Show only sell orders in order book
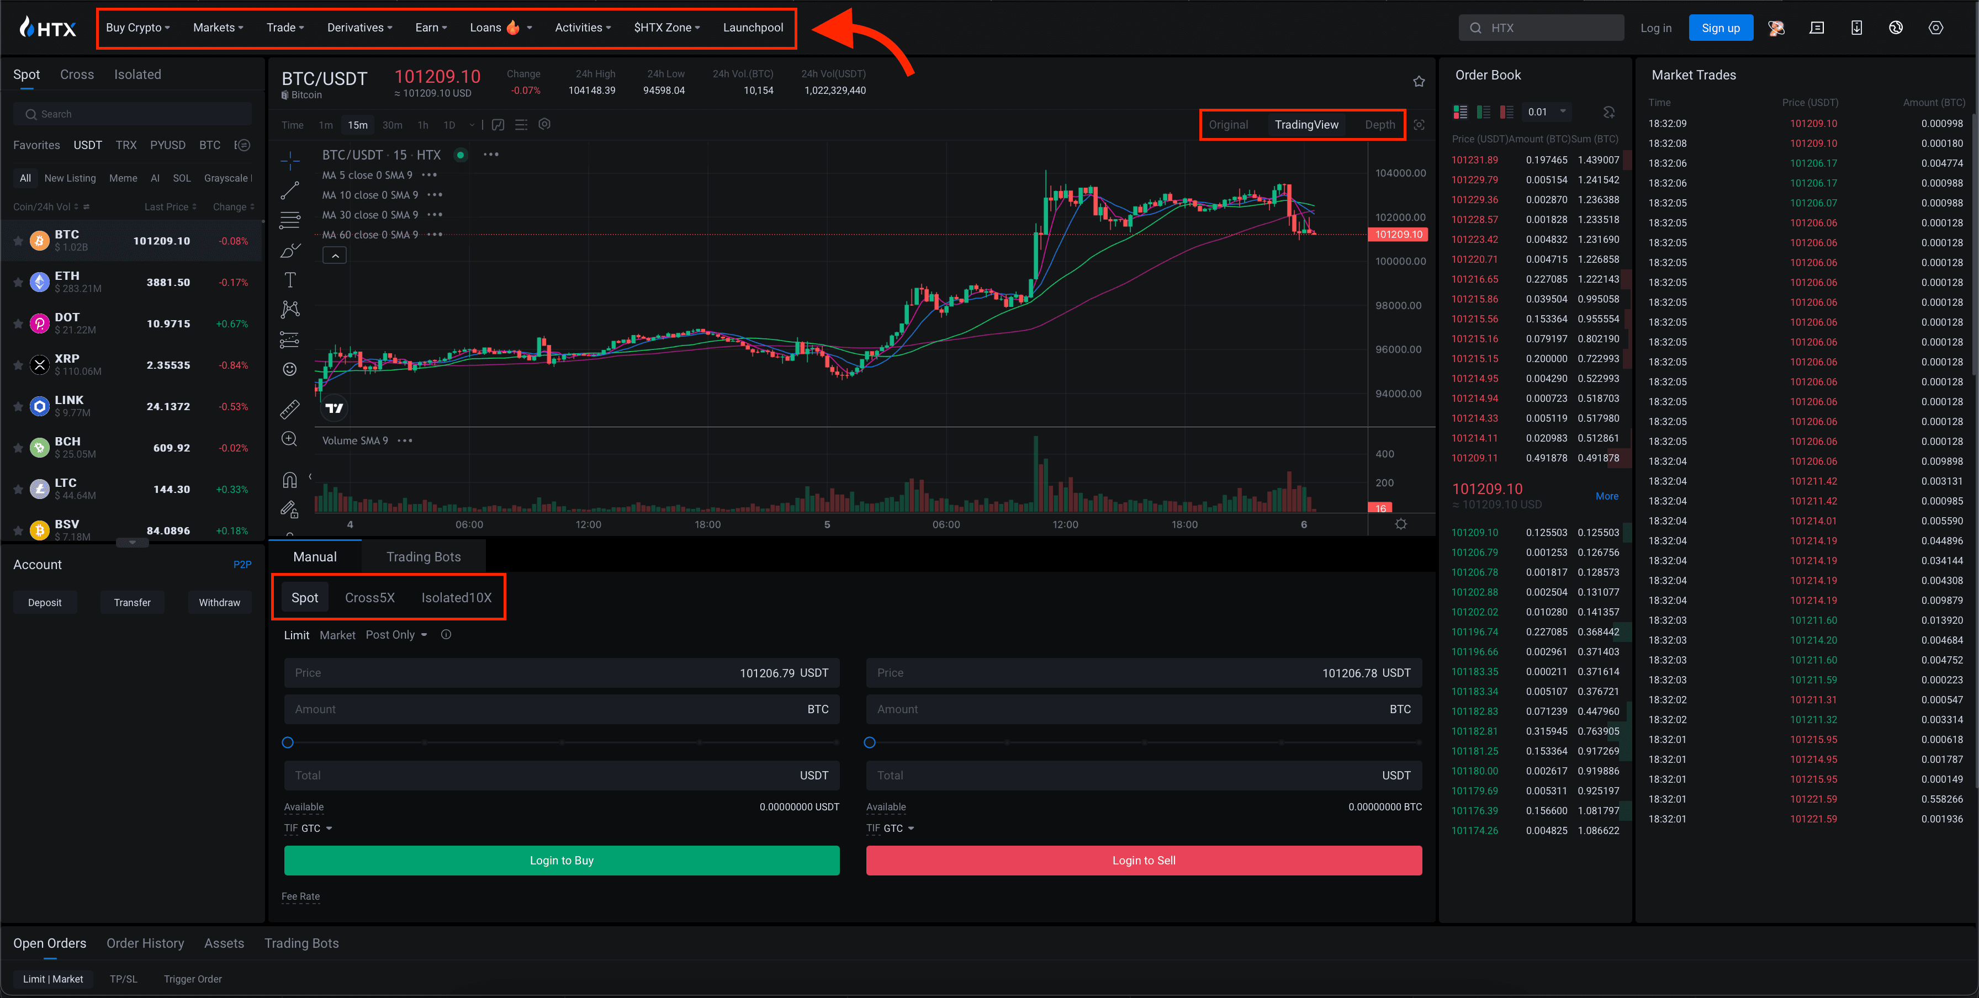 [1506, 112]
